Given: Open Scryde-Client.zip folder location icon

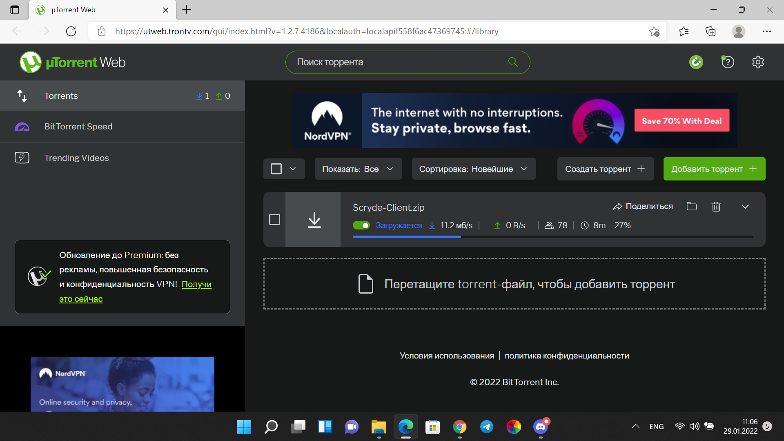Looking at the screenshot, I should [691, 207].
